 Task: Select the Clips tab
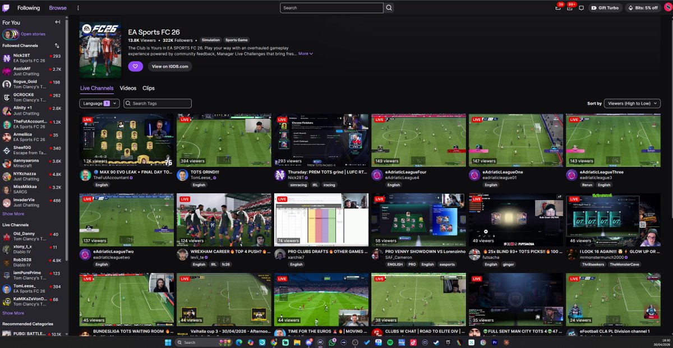point(149,88)
